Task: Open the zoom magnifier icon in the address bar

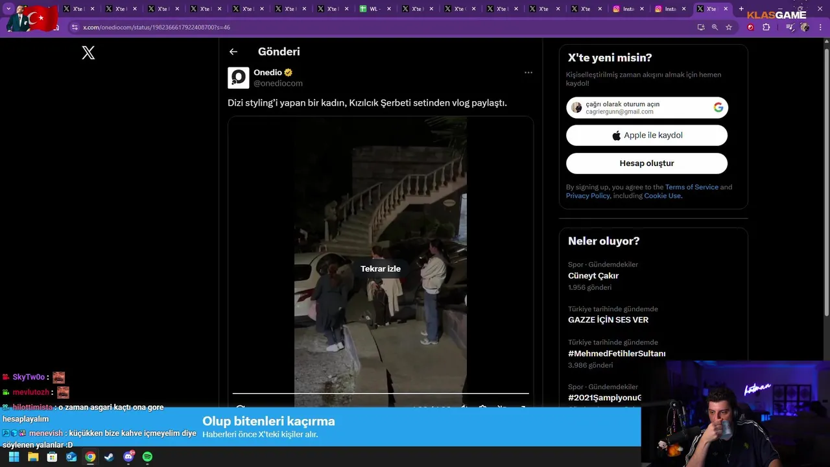Action: (x=715, y=27)
